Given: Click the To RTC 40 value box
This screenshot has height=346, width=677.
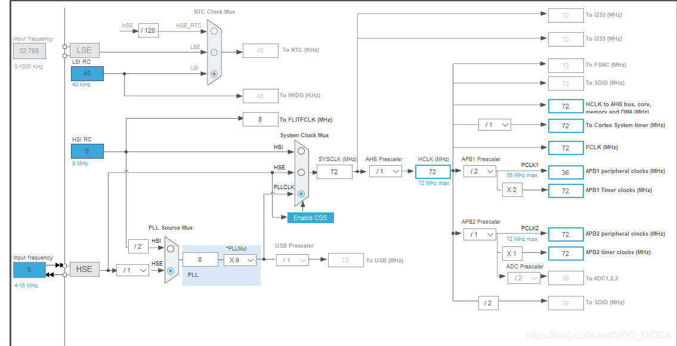Looking at the screenshot, I should click(260, 51).
